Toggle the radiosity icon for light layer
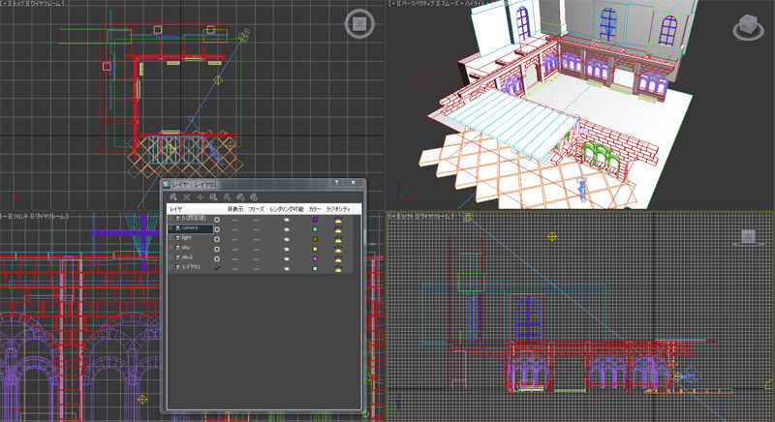 pos(339,237)
